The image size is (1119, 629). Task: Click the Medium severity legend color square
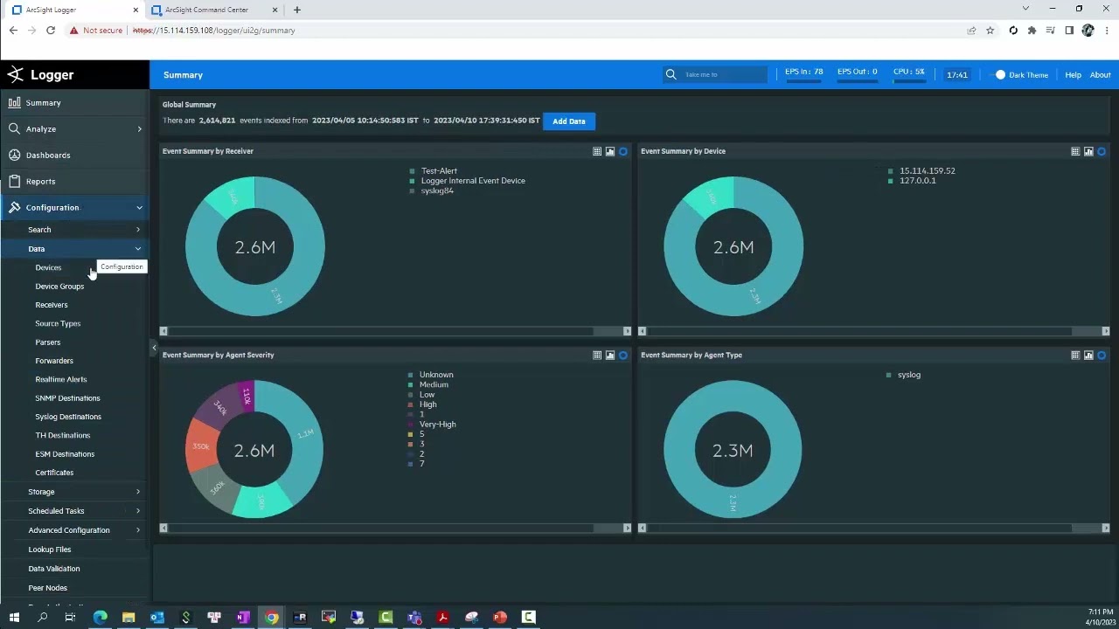tap(410, 384)
